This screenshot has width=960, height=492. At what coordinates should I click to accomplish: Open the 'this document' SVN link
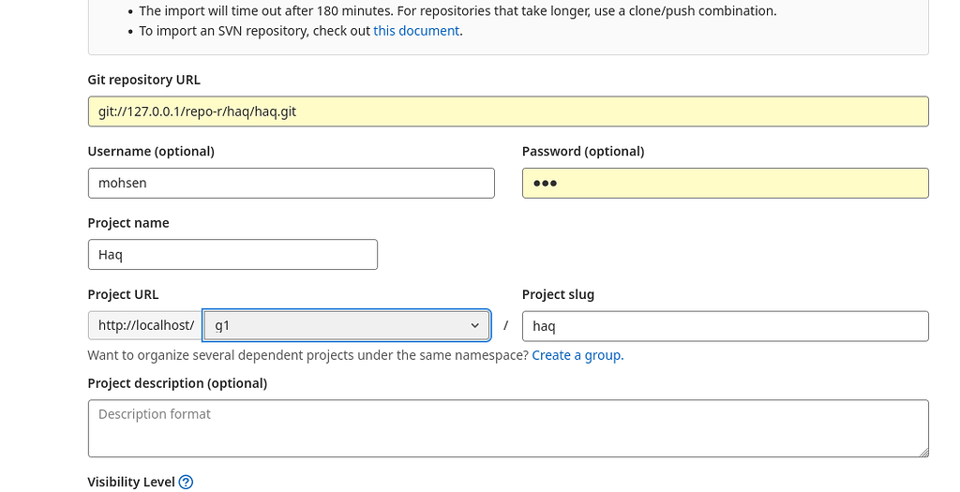click(x=416, y=31)
